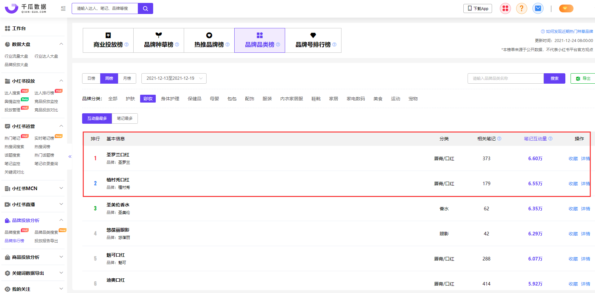Collapse 品牌投放分析 section chevron

(x=61, y=220)
